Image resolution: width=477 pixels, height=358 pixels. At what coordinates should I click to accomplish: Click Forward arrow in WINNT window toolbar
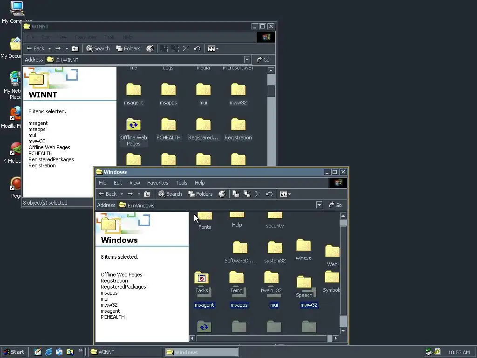58,48
